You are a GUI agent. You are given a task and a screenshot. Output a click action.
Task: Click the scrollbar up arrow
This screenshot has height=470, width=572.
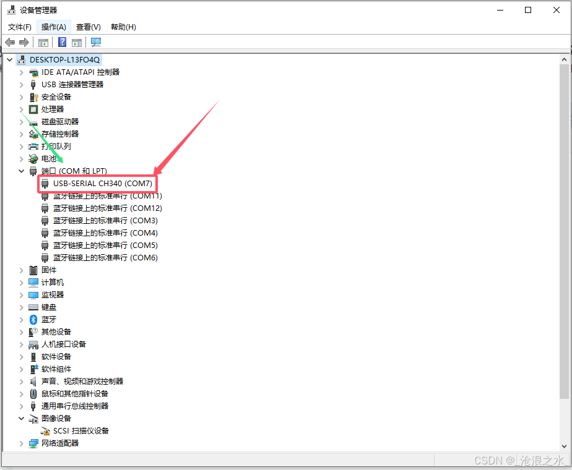pos(564,59)
